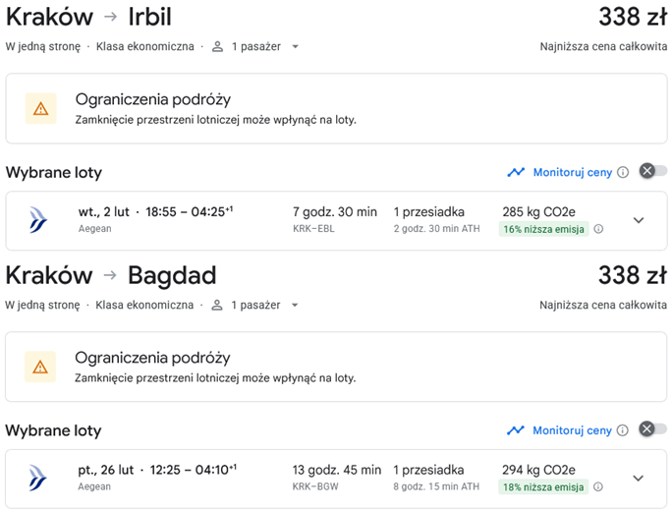Open the info icon next to Monitoruj ceny for Irbil
Screen dimensions: 672x511
tap(623, 172)
